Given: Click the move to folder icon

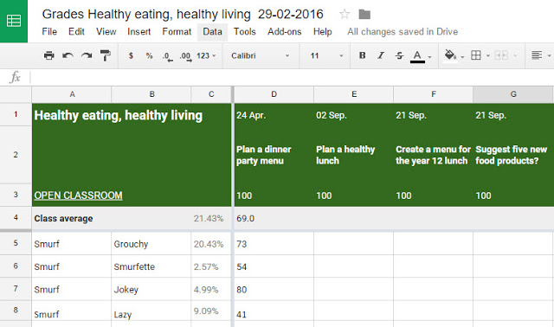Looking at the screenshot, I should tap(364, 15).
